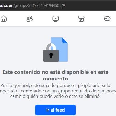
Task: Click the word "momento" in heading
Action: pos(56,79)
